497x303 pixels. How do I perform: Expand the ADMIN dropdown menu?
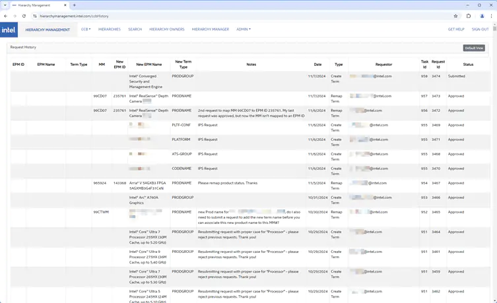[x=244, y=29]
